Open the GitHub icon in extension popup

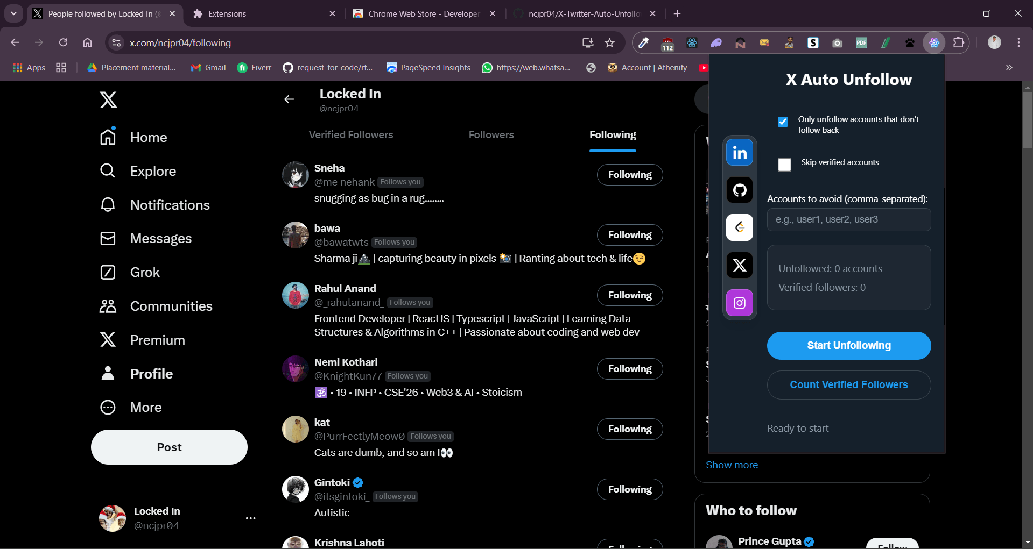(x=740, y=190)
